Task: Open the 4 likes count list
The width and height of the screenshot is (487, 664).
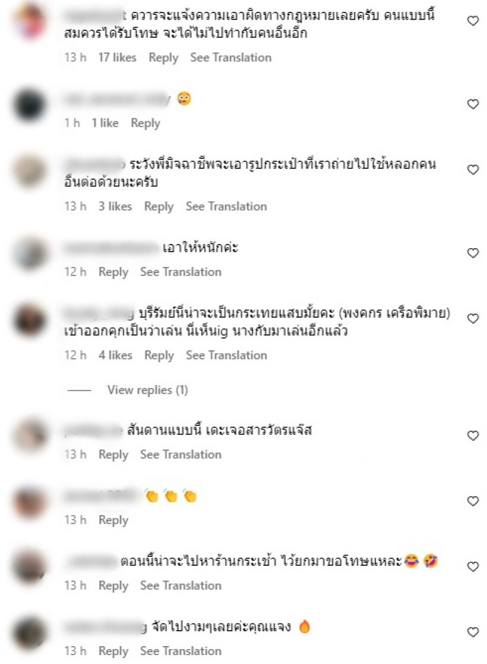Action: [x=115, y=355]
